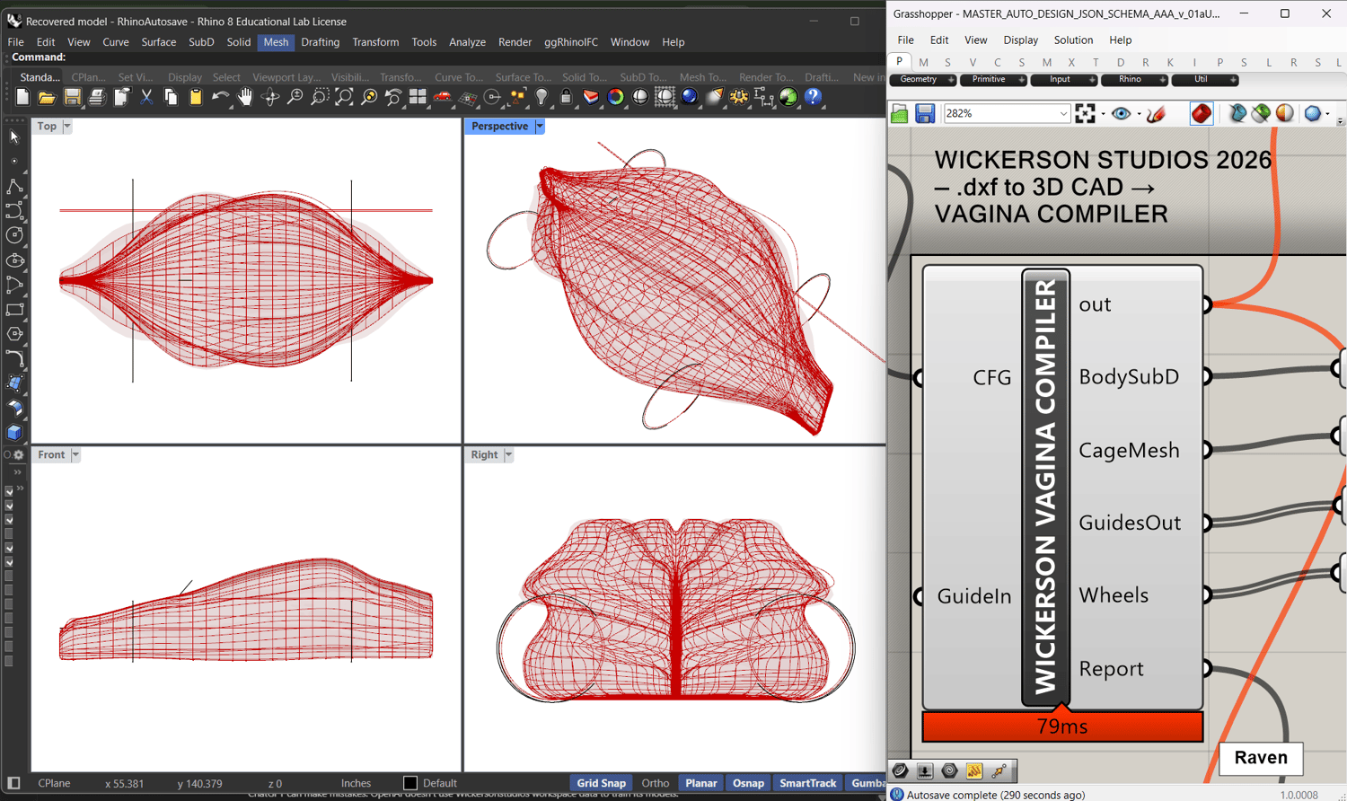Select the solid Box tool in left sidebar
Screen dimensions: 1347x801
14,432
